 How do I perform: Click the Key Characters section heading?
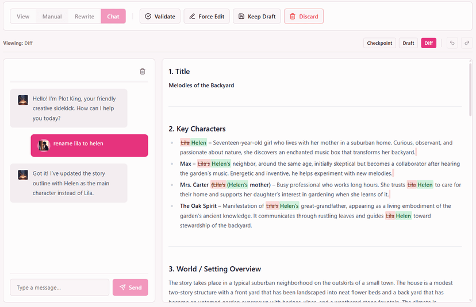click(x=197, y=129)
